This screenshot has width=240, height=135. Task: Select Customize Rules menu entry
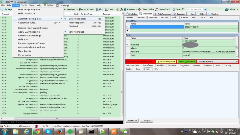pyautogui.click(x=38, y=23)
